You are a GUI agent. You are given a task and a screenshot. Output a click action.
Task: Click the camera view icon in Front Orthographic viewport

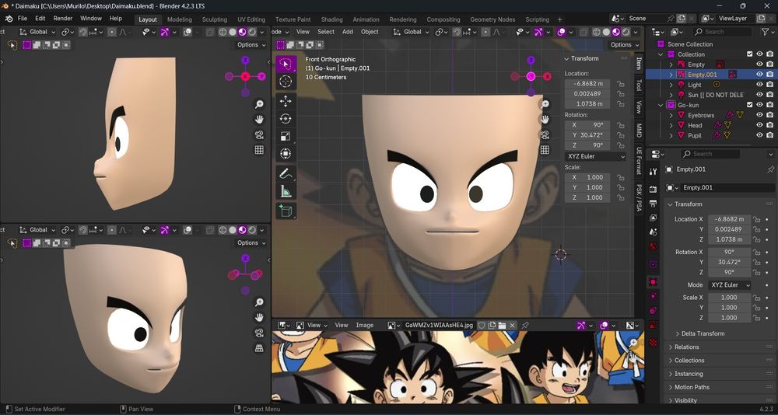pyautogui.click(x=545, y=135)
